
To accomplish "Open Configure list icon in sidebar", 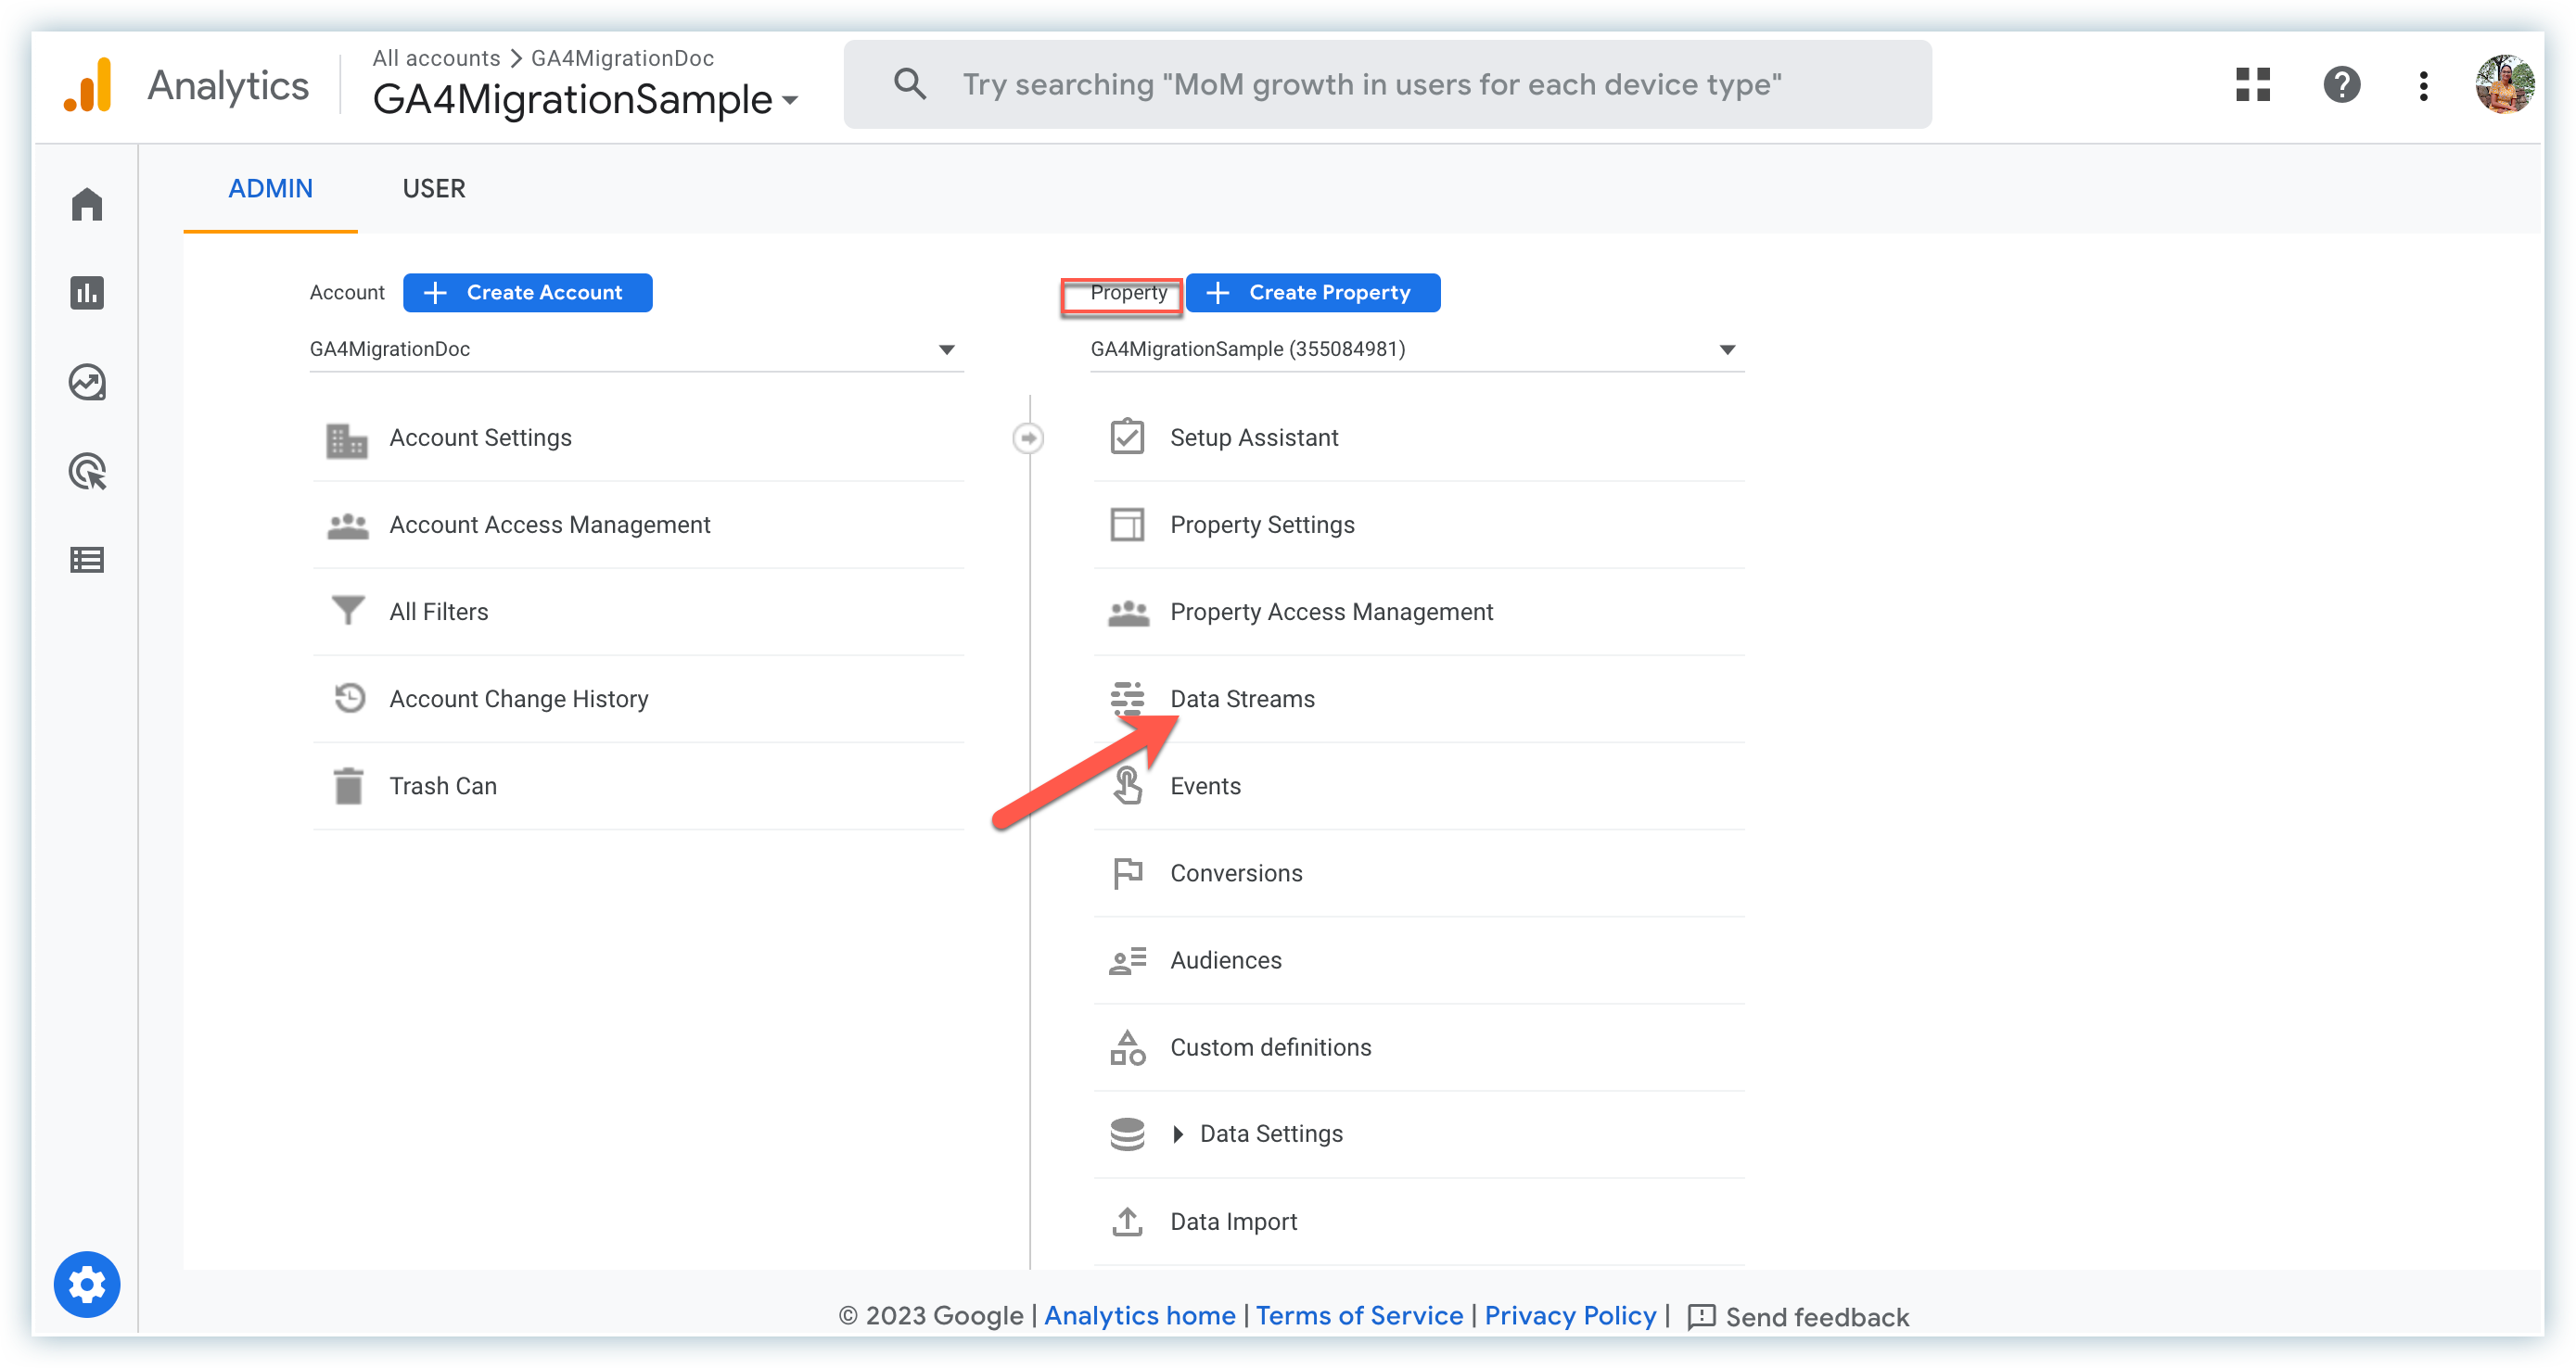I will tap(87, 560).
